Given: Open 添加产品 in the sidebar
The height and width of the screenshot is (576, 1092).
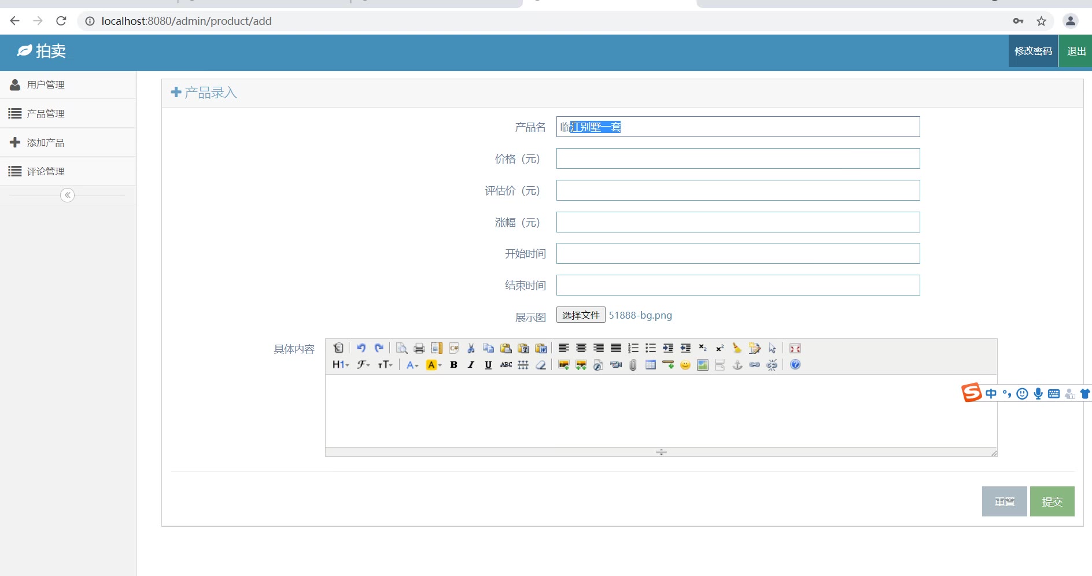Looking at the screenshot, I should [68, 143].
